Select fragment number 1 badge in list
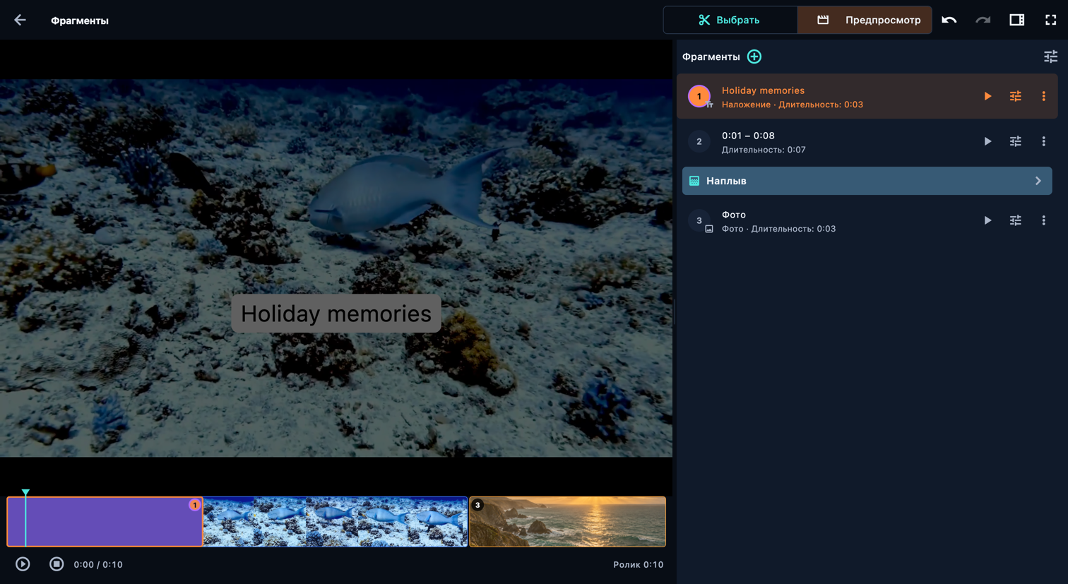1068x584 pixels. tap(699, 96)
